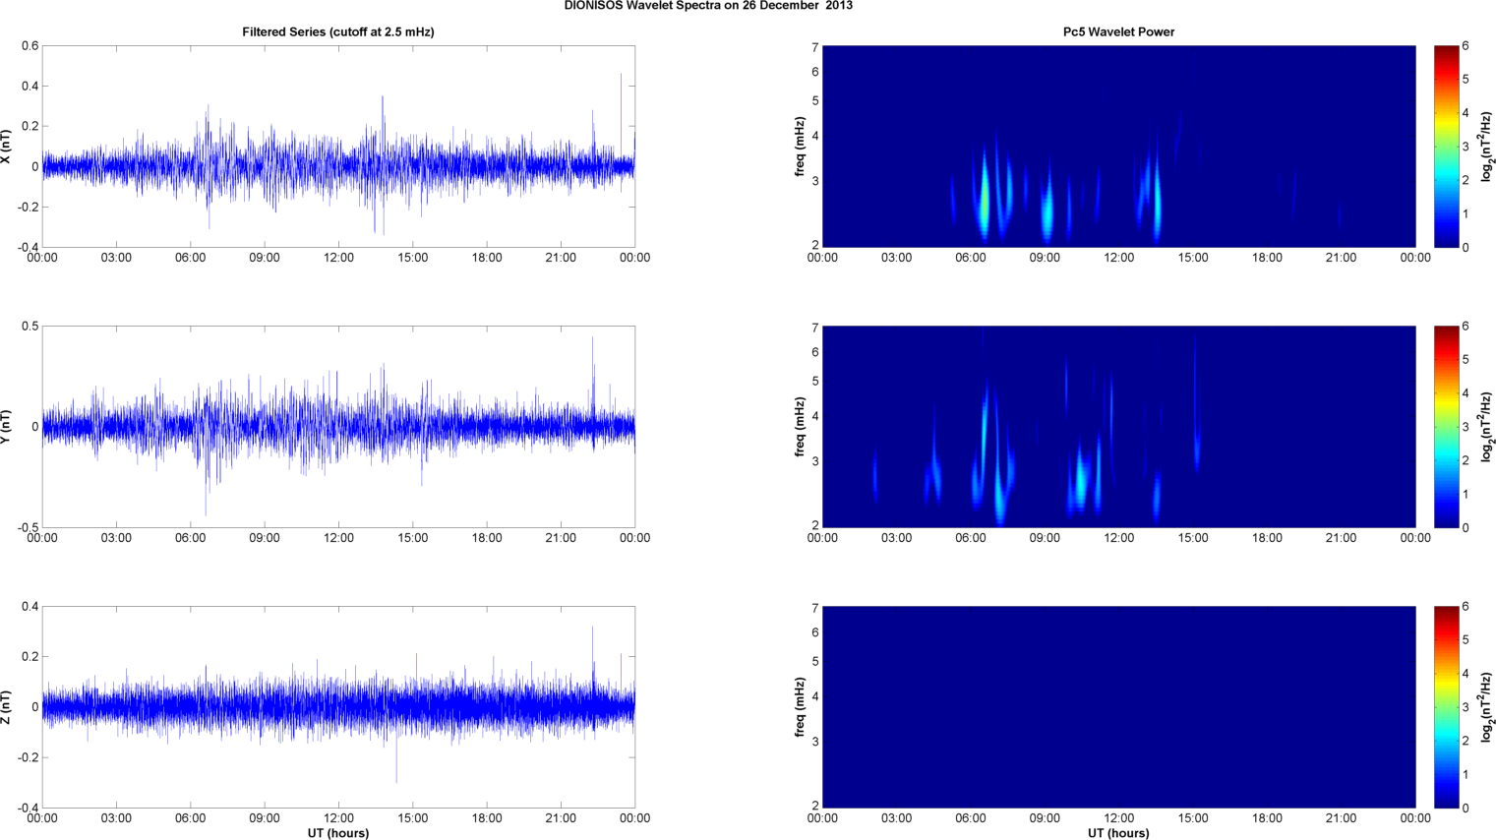Select 'freq (mHz)' label of the middle spectrogram
Screen dimensions: 1496x840
tap(801, 427)
